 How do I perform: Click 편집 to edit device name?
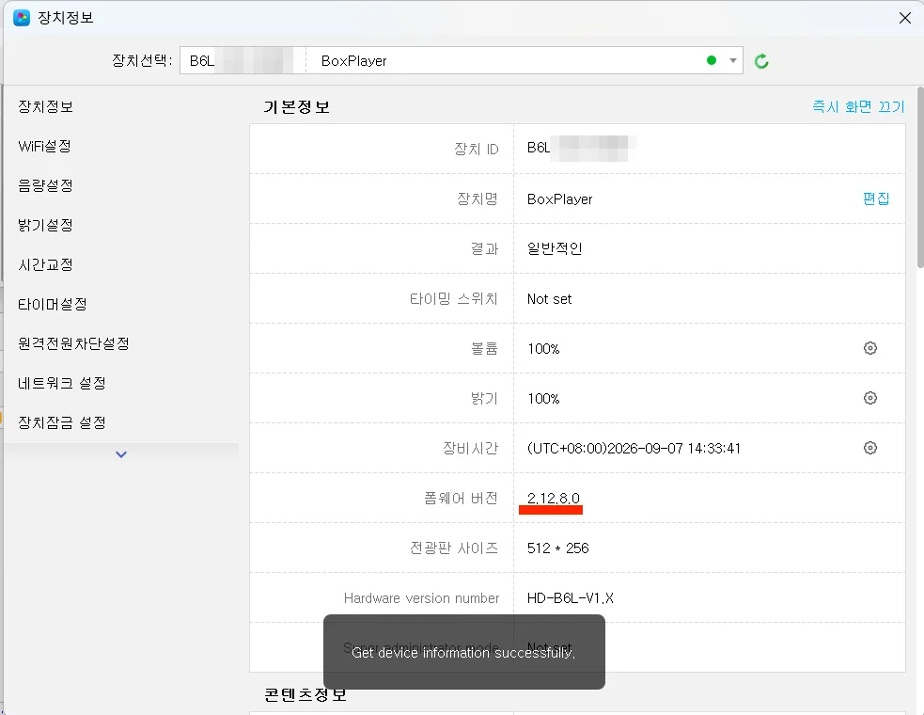(x=876, y=199)
